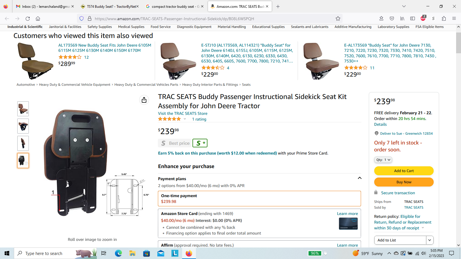Click the Add to Cart button
Viewport: 461px width, 259px height.
(404, 171)
